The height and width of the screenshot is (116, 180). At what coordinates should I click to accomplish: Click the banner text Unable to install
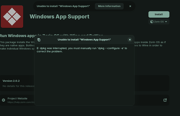point(63,6)
